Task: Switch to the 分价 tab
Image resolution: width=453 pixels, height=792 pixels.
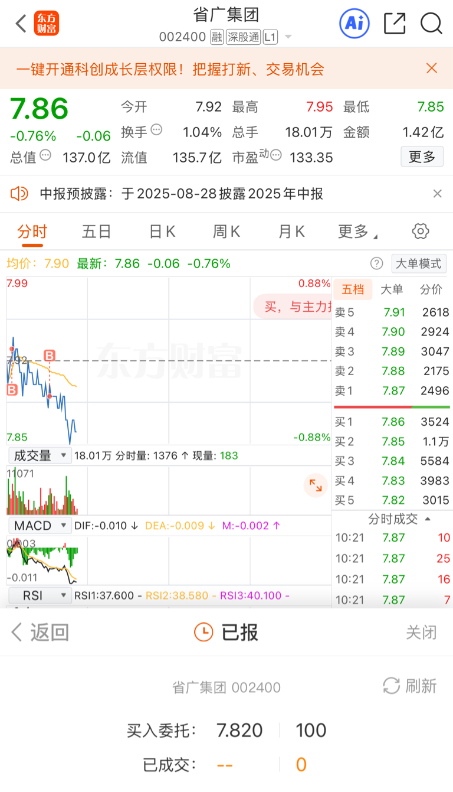Action: point(431,289)
